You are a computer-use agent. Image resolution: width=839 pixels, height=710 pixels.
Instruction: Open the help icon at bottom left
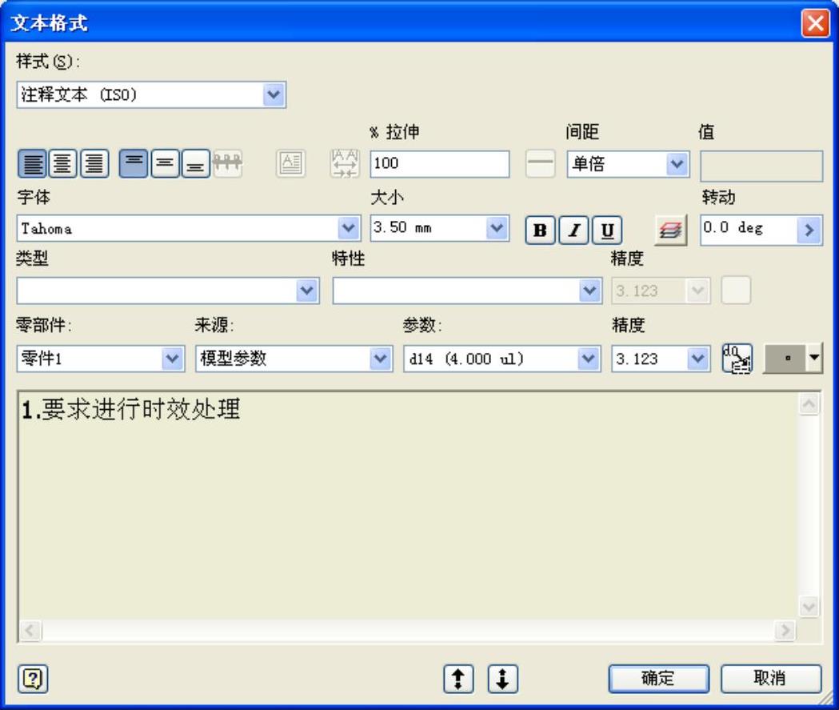click(x=33, y=679)
